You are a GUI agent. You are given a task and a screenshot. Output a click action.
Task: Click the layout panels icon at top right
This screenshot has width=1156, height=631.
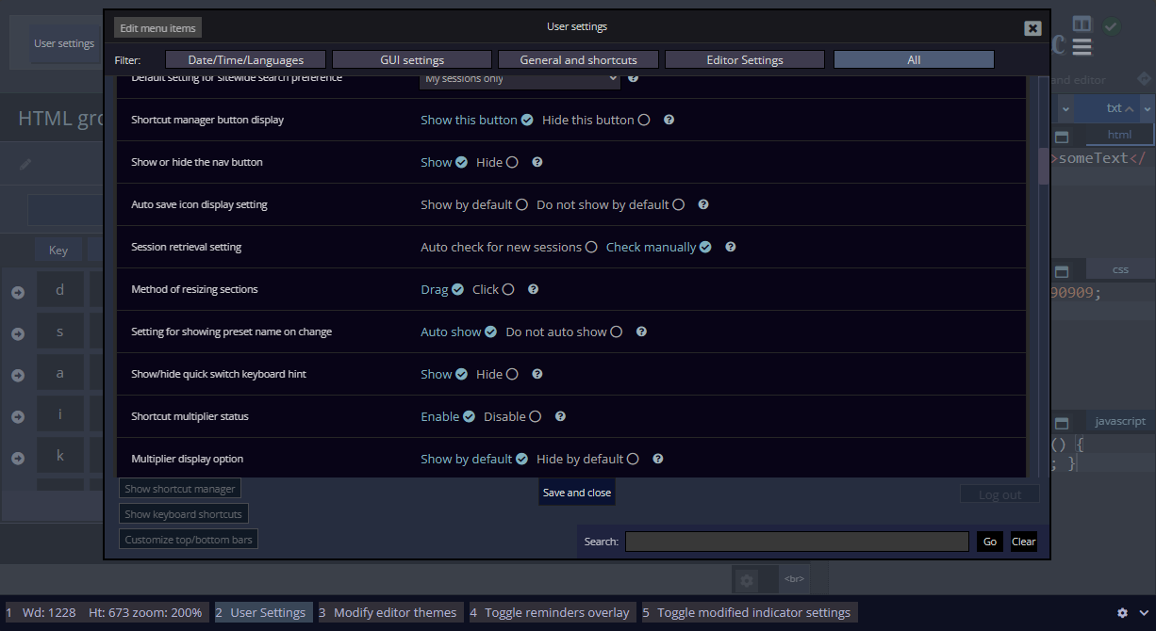pos(1082,24)
